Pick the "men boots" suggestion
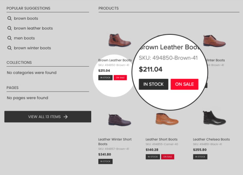Screen dimensions: 243x175 [24, 38]
